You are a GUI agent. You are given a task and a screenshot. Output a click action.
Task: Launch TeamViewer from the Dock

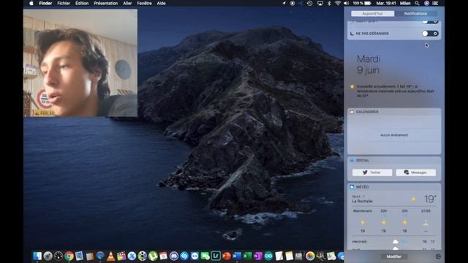(x=195, y=256)
